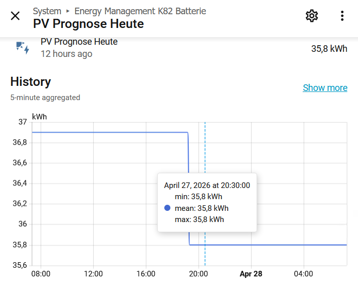
Task: Open the three-dot overflow menu
Action: 342,16
